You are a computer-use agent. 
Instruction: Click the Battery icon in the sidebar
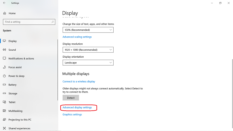(x=4, y=85)
